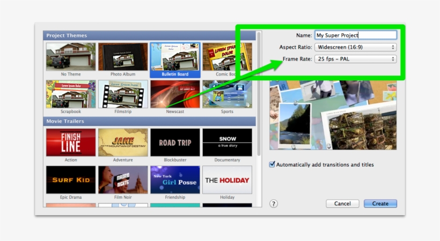The image size is (440, 241).
Task: Click the Bulletin Board label
Action: [x=175, y=74]
